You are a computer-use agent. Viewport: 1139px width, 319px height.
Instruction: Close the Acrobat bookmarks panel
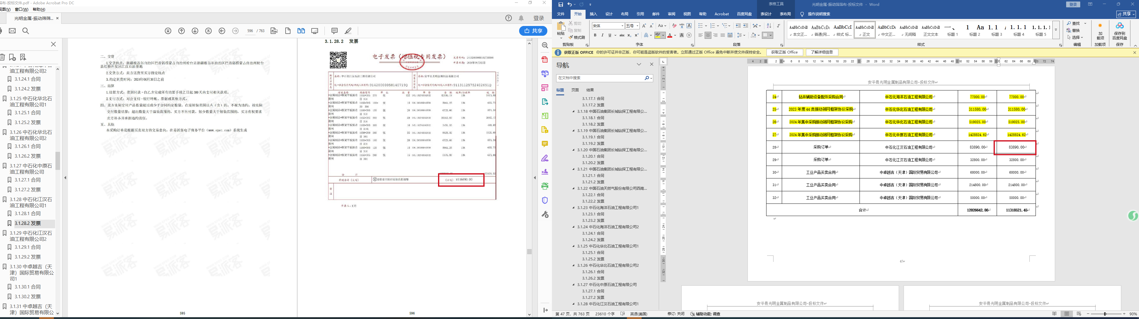54,44
